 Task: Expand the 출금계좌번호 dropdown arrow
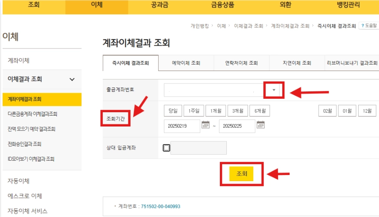274,90
